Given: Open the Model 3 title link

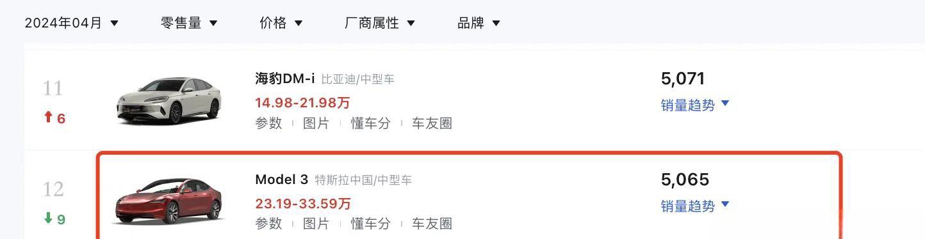Looking at the screenshot, I should (281, 180).
